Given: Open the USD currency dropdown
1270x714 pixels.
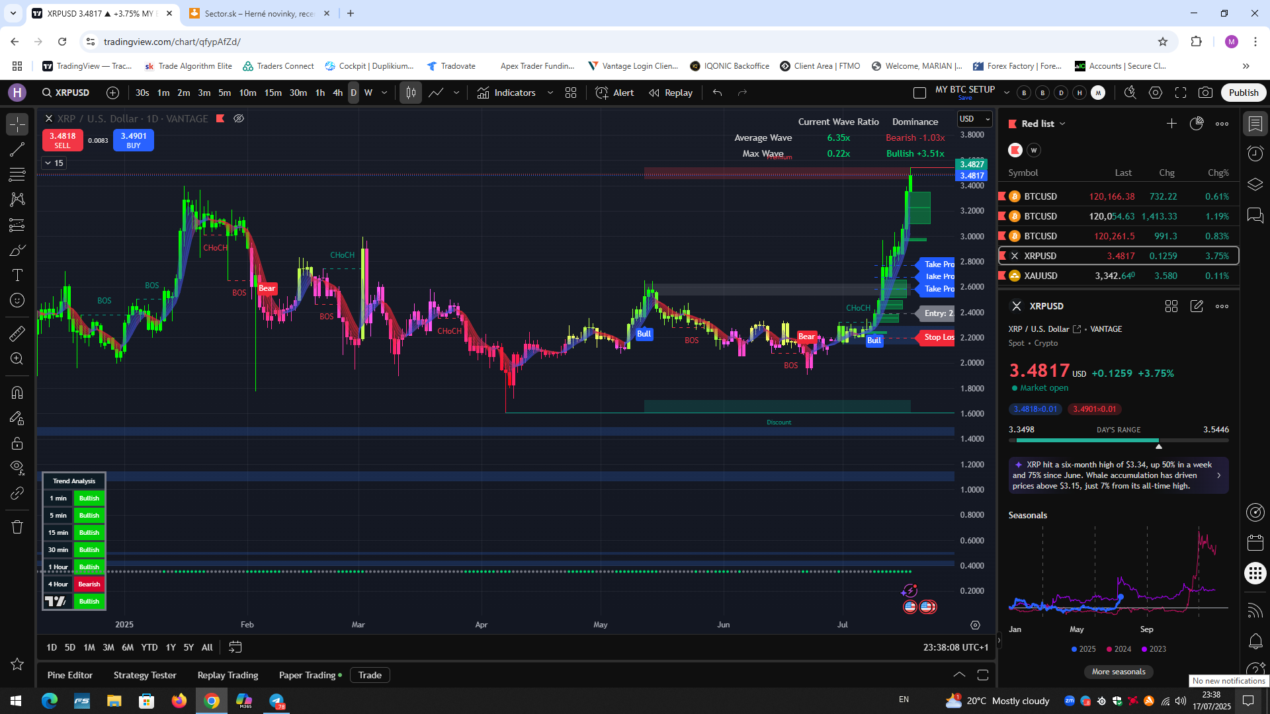Looking at the screenshot, I should pyautogui.click(x=974, y=118).
